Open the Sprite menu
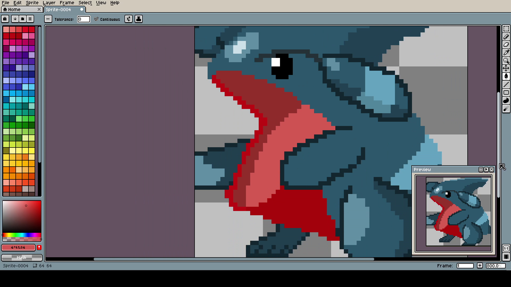Image resolution: width=511 pixels, height=287 pixels. coord(32,3)
